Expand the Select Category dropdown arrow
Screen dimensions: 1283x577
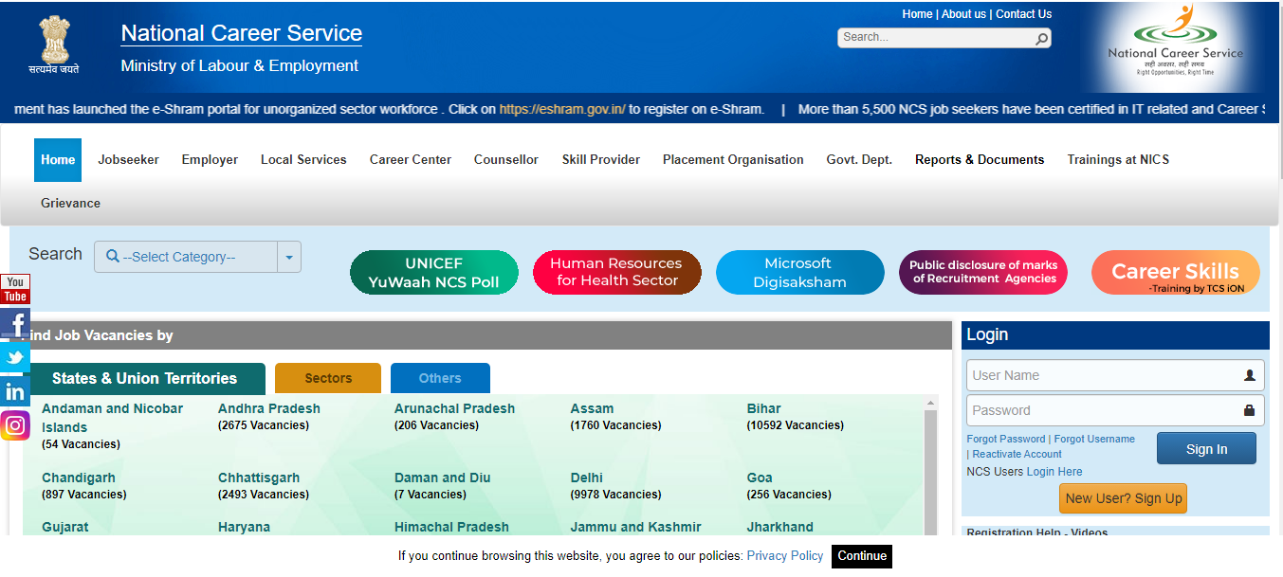pyautogui.click(x=289, y=257)
